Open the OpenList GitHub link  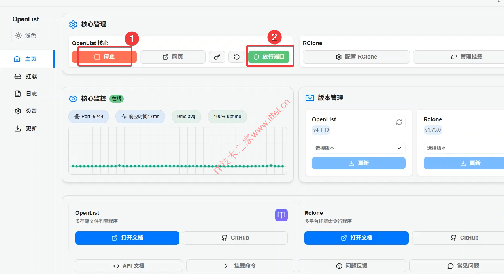click(235, 238)
